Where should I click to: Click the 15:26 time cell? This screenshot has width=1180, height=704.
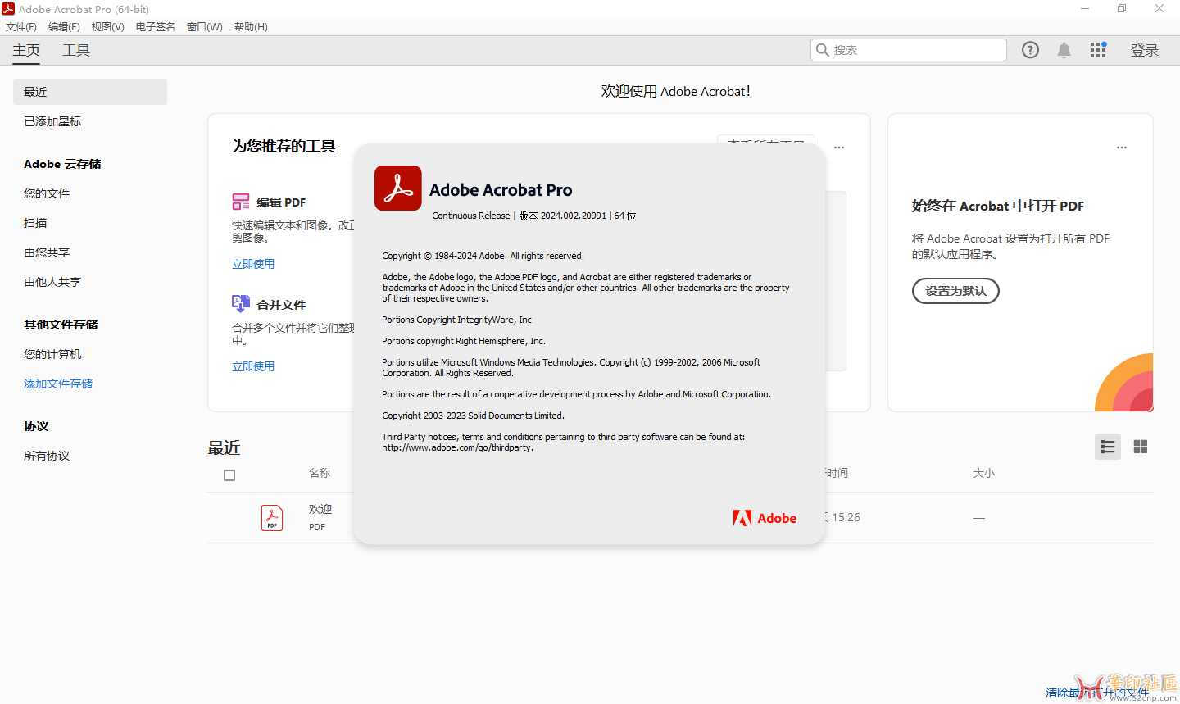(x=846, y=517)
